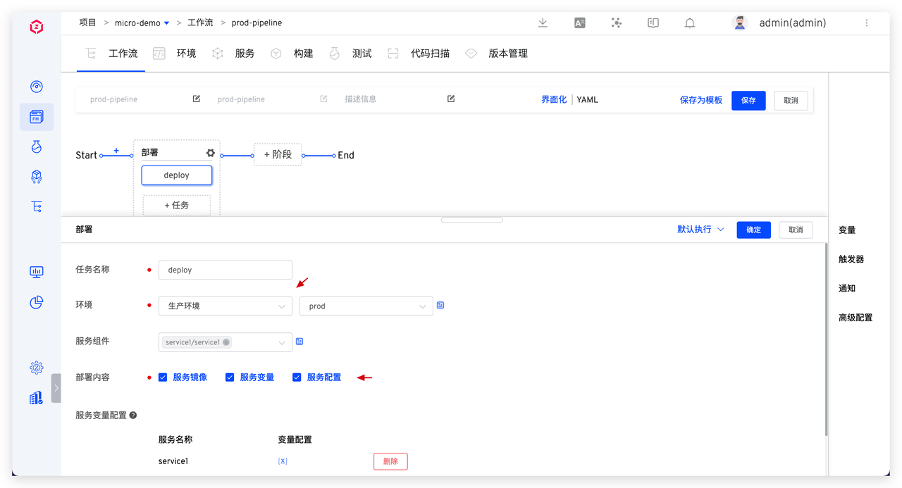Screen dimensions: 902x488
Task: Switch to the 环境 tab
Action: (x=185, y=53)
